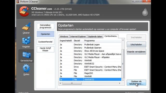The width and height of the screenshot is (166, 93).
Task: Select the Drive ESET Smart Security row
Action: click(x=90, y=67)
